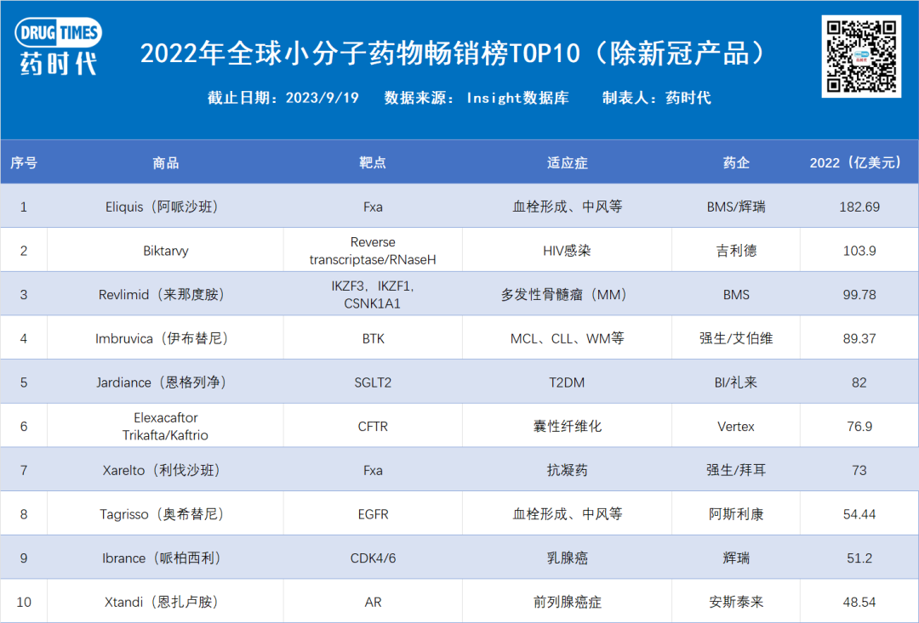Click the 54.44 sales value
The image size is (919, 623).
[859, 514]
